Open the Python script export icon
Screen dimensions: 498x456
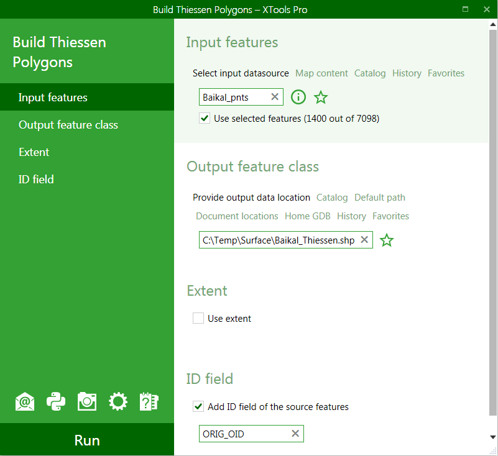56,402
